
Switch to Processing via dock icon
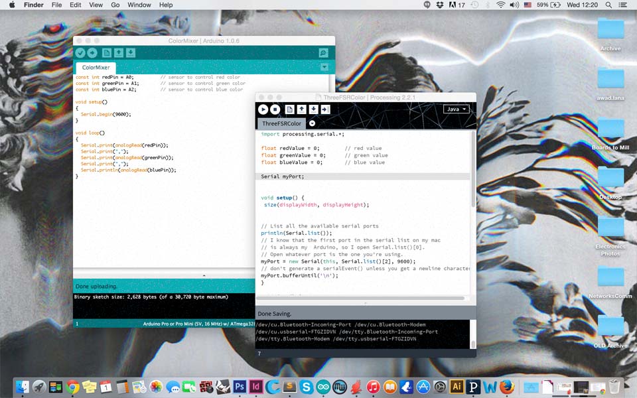(x=473, y=387)
